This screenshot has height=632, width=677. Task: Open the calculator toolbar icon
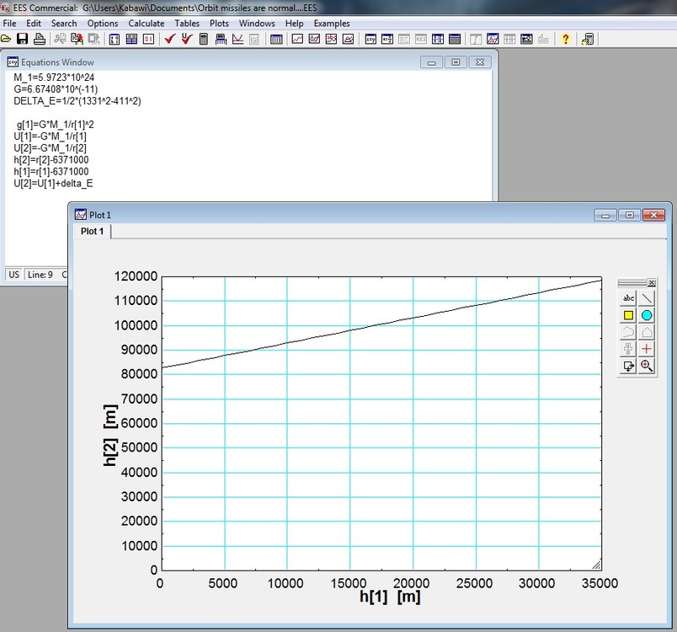tap(204, 39)
